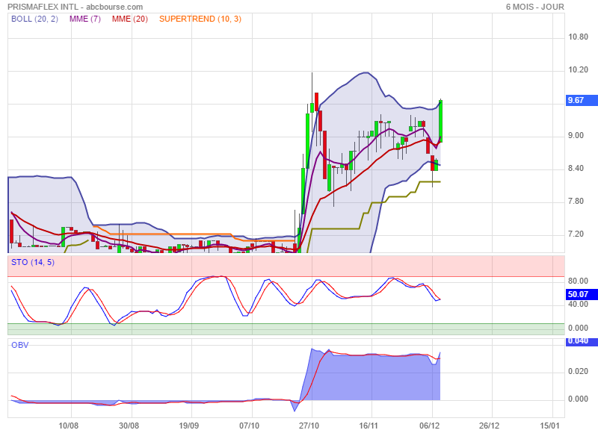Click the 07/10 date label
This screenshot has width=598, height=433.
[249, 426]
